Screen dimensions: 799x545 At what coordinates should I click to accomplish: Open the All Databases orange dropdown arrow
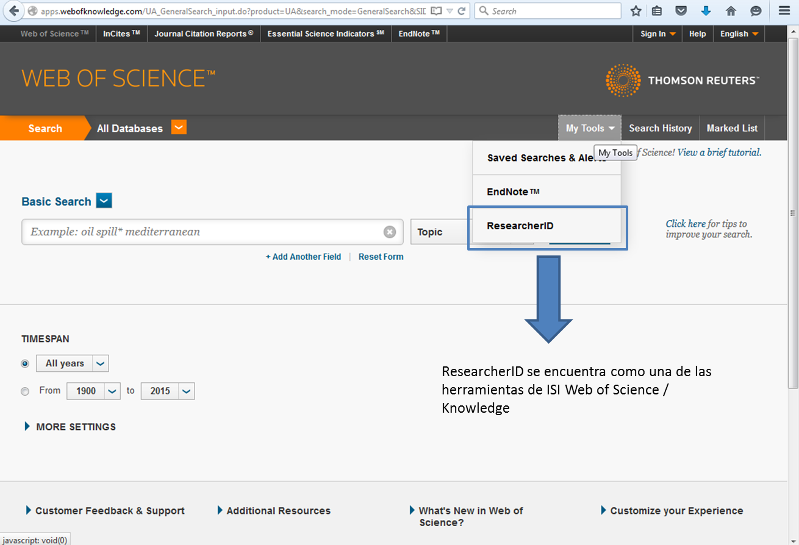(179, 127)
